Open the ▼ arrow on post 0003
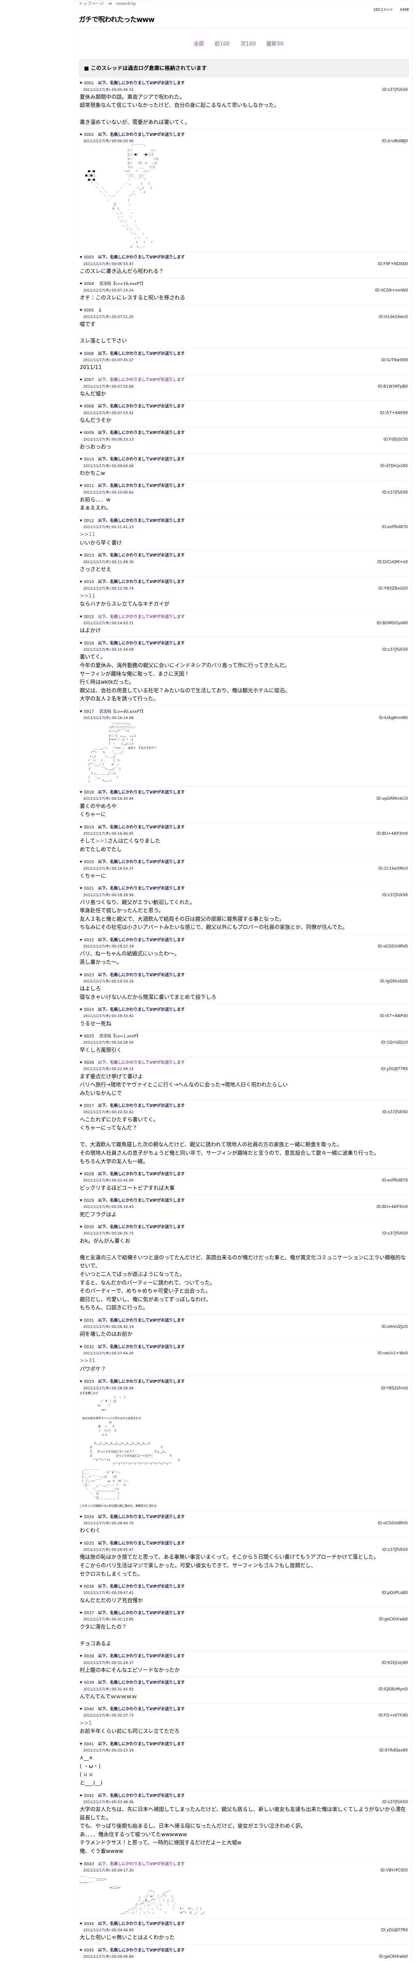This screenshot has height=1961, width=419. (x=81, y=257)
